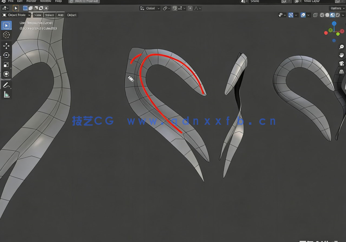Open the Options popover on the right
The height and width of the screenshot is (242, 346).
[336, 8]
